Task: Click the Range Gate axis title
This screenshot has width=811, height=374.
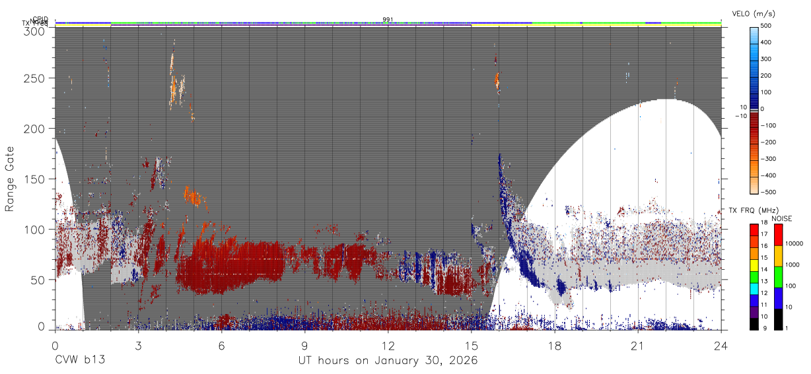Action: click(x=9, y=179)
